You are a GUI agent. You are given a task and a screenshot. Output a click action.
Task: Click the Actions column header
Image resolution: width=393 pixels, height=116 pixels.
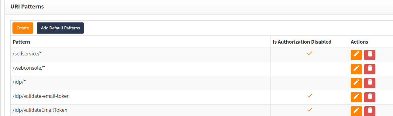point(359,42)
